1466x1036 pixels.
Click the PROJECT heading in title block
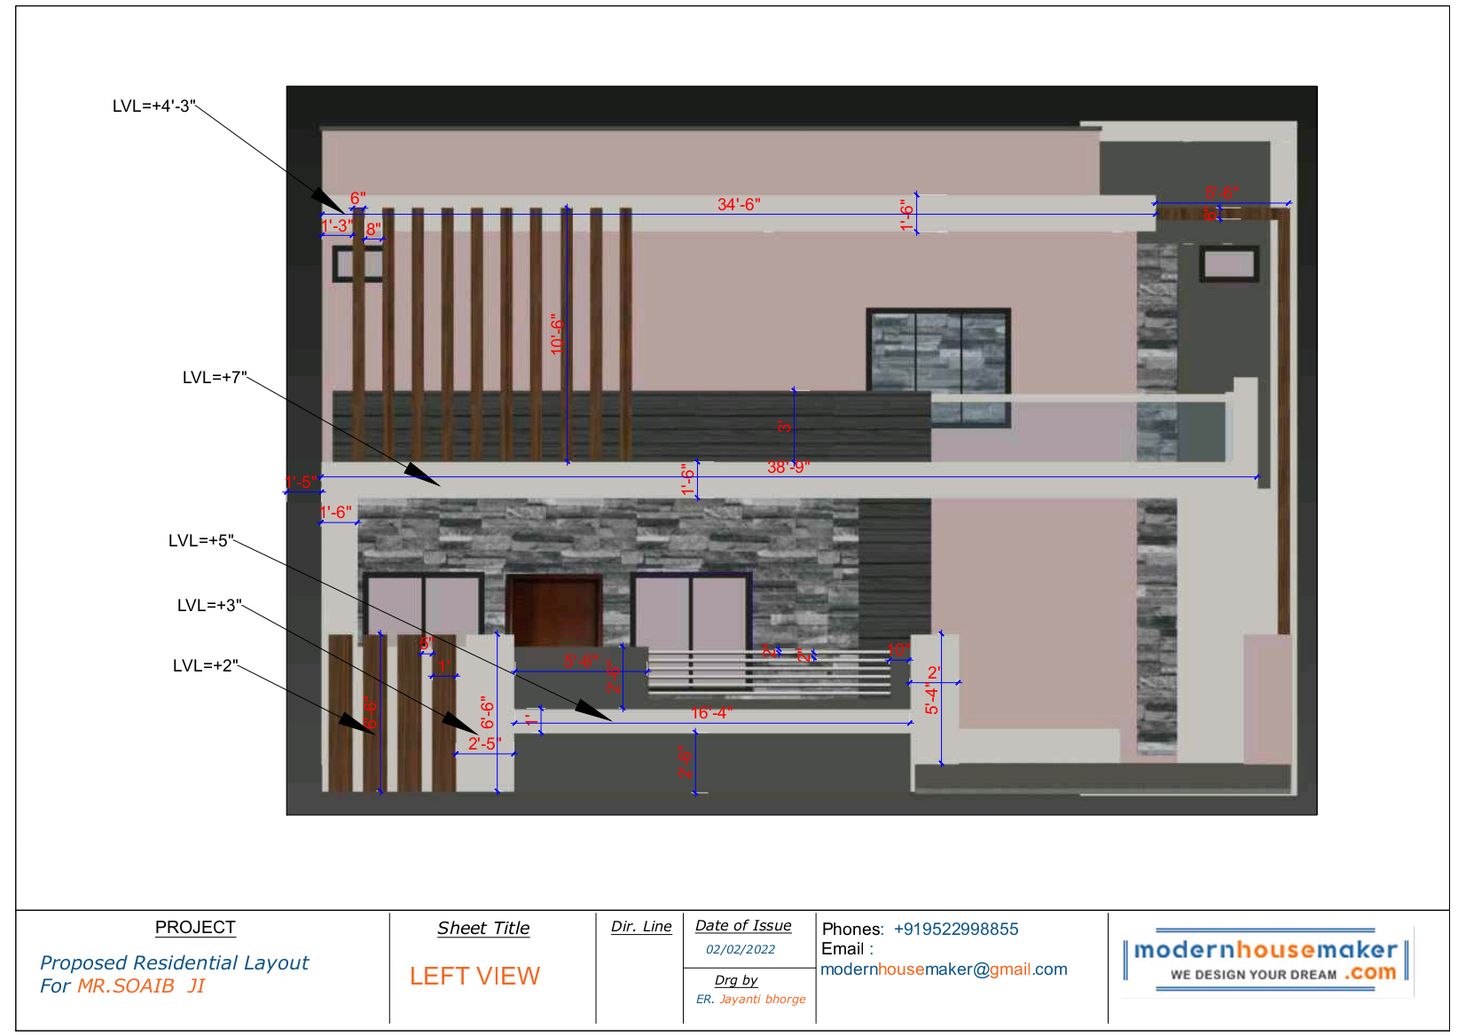[195, 928]
